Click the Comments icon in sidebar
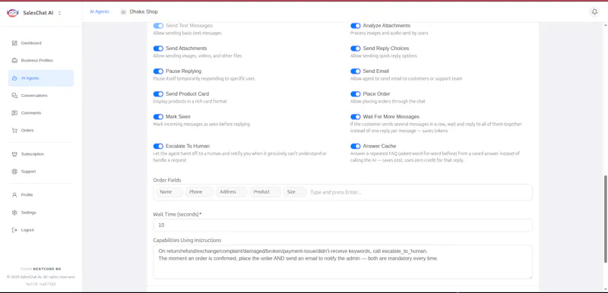Image resolution: width=608 pixels, height=293 pixels. pyautogui.click(x=14, y=113)
